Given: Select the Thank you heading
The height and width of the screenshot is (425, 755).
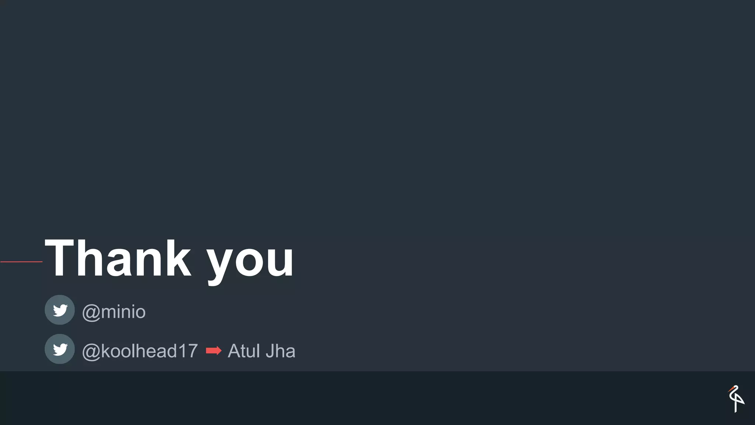Looking at the screenshot, I should 170,259.
